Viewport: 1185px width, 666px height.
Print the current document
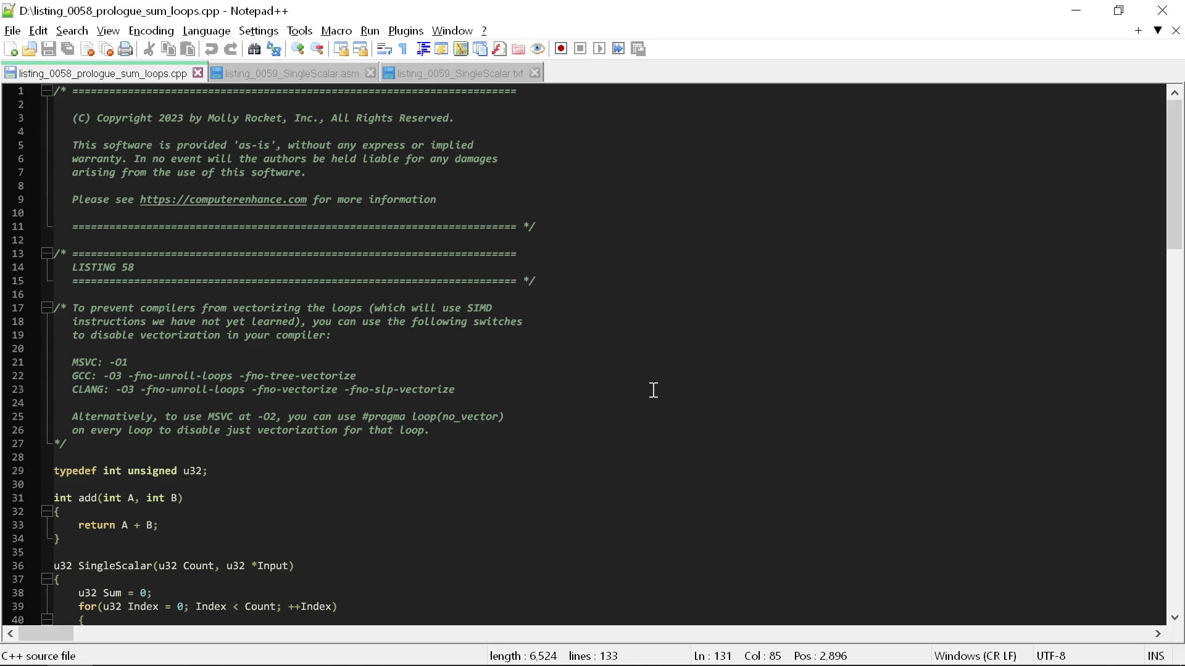tap(126, 49)
